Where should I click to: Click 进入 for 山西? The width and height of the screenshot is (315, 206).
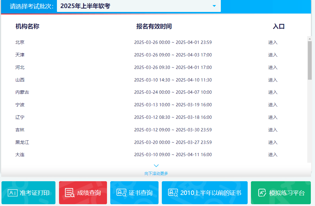tap(273, 80)
